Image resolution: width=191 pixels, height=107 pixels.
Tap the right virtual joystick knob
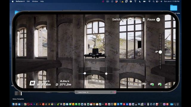coord(106,73)
